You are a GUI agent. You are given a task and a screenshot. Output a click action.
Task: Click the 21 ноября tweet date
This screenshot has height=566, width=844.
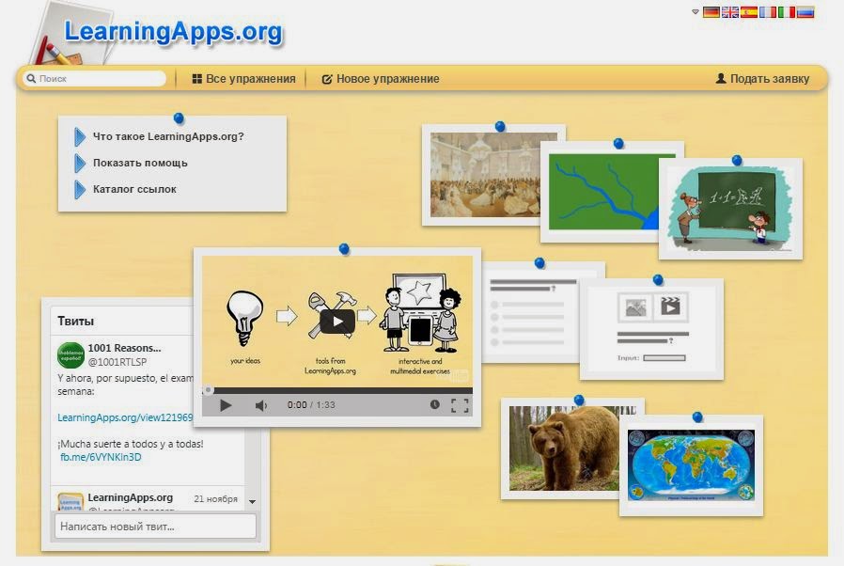[x=216, y=499]
